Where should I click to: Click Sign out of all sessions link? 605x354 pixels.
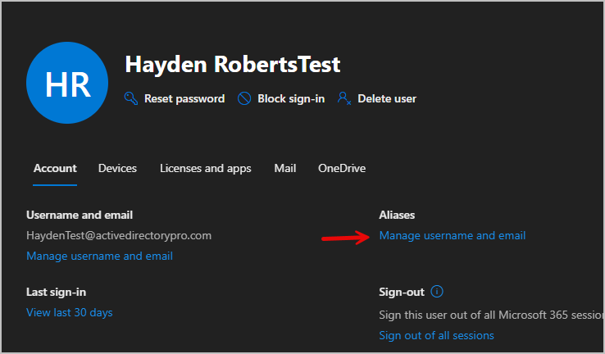click(x=436, y=335)
